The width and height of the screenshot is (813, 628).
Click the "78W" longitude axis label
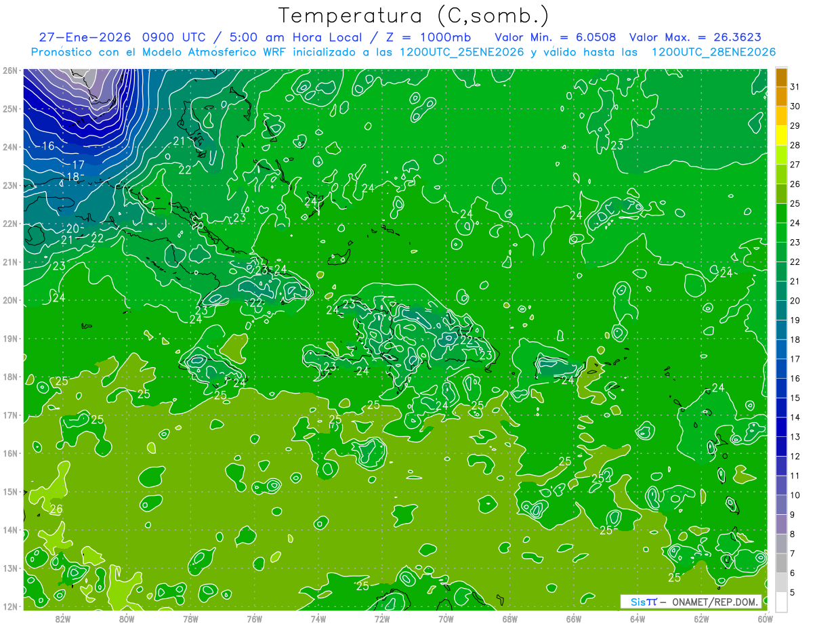pos(190,619)
